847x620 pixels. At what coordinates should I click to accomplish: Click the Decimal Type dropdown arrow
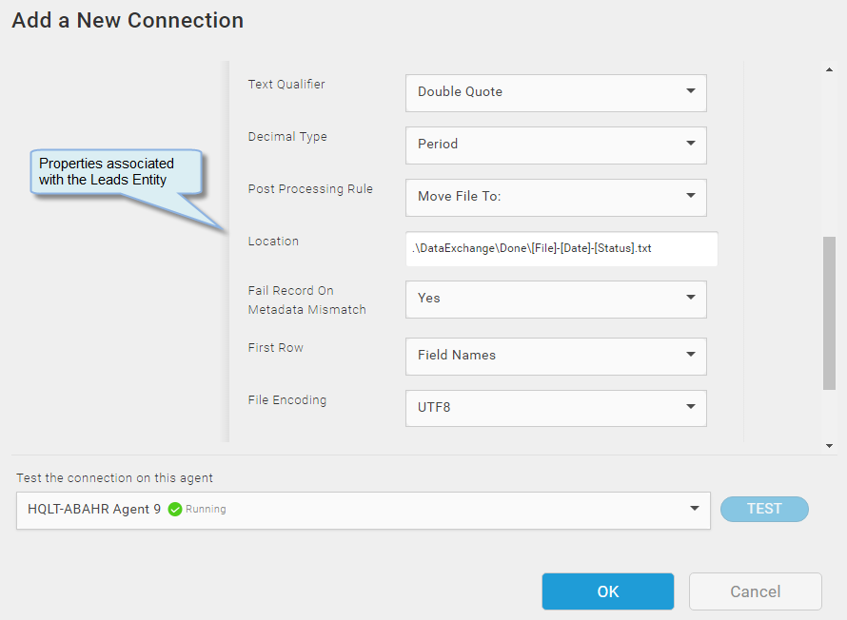(690, 143)
